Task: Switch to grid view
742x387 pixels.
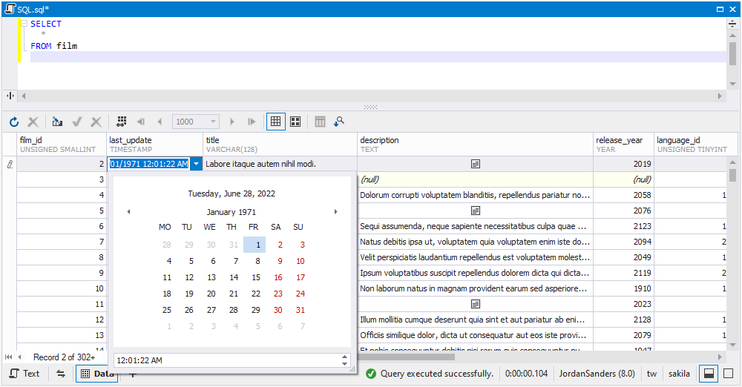Action: [x=275, y=122]
